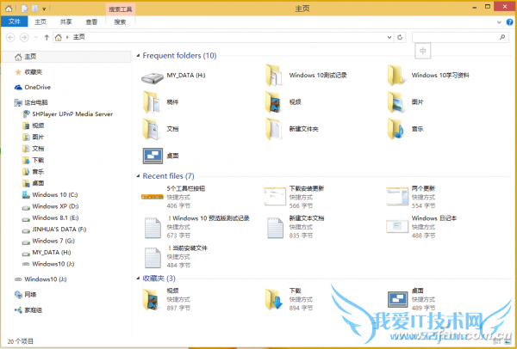The width and height of the screenshot is (517, 349).
Task: Select the 音乐 folder icon in Frequent folders
Action: [396, 129]
